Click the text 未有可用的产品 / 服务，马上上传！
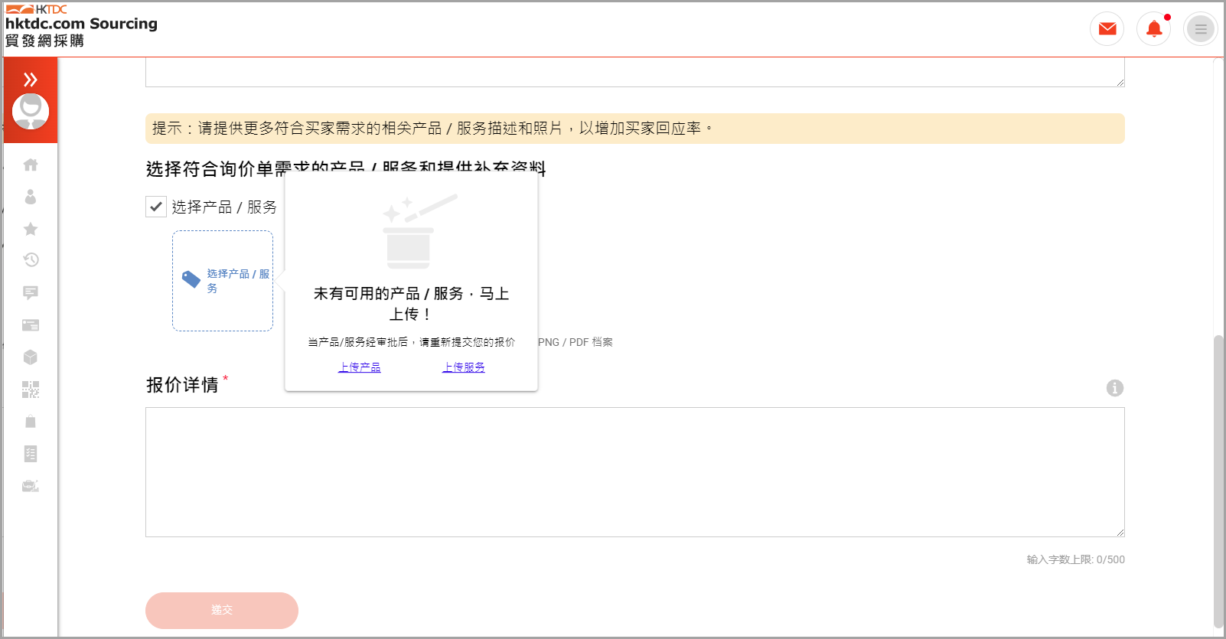1226x639 pixels. (412, 304)
